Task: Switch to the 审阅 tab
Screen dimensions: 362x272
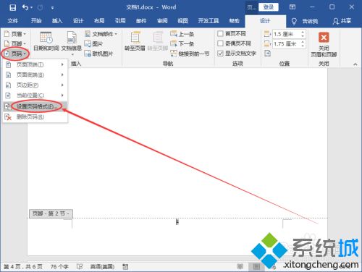Action: click(x=162, y=21)
